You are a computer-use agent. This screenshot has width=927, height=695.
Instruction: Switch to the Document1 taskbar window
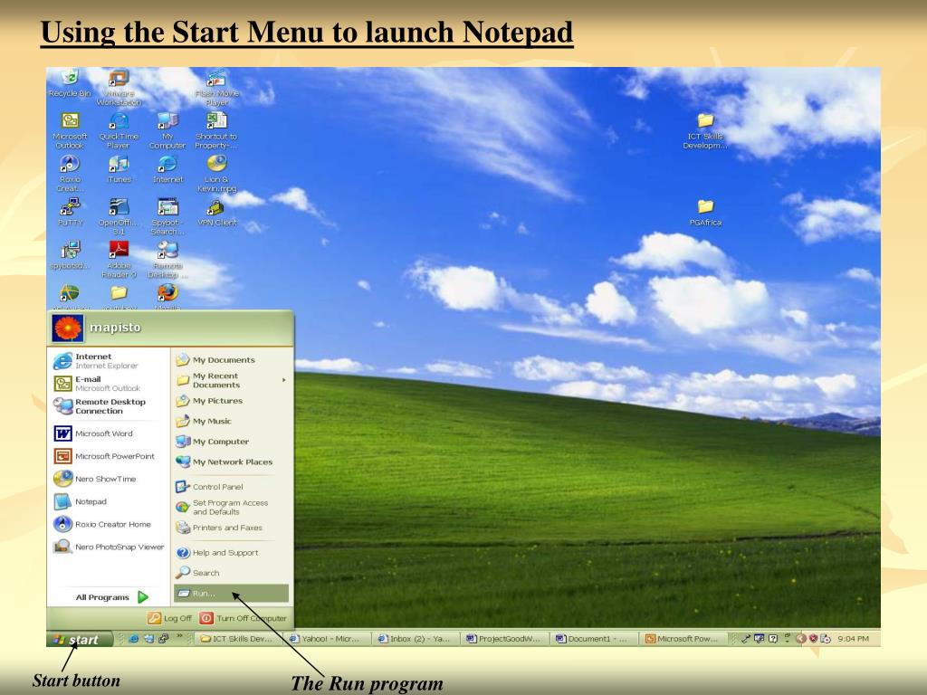coord(594,639)
